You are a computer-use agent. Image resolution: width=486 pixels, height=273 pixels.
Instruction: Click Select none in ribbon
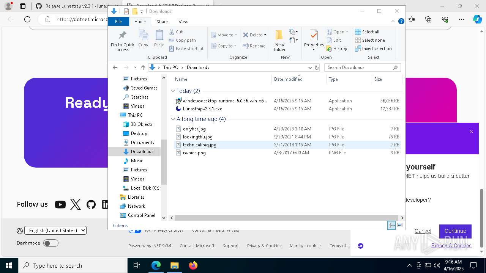pos(370,40)
